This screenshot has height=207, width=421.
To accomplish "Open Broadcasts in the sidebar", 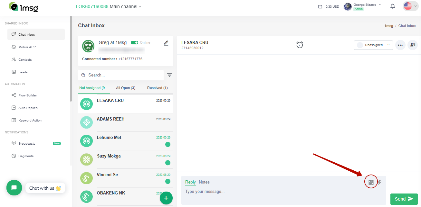I will click(x=36, y=143).
